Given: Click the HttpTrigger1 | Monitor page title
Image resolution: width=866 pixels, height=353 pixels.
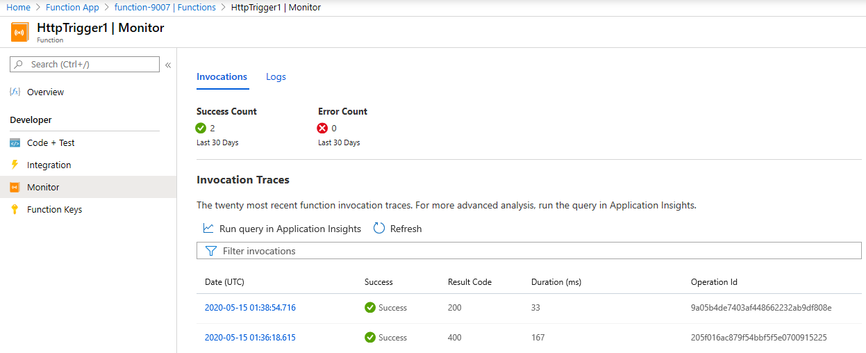Looking at the screenshot, I should (x=101, y=28).
